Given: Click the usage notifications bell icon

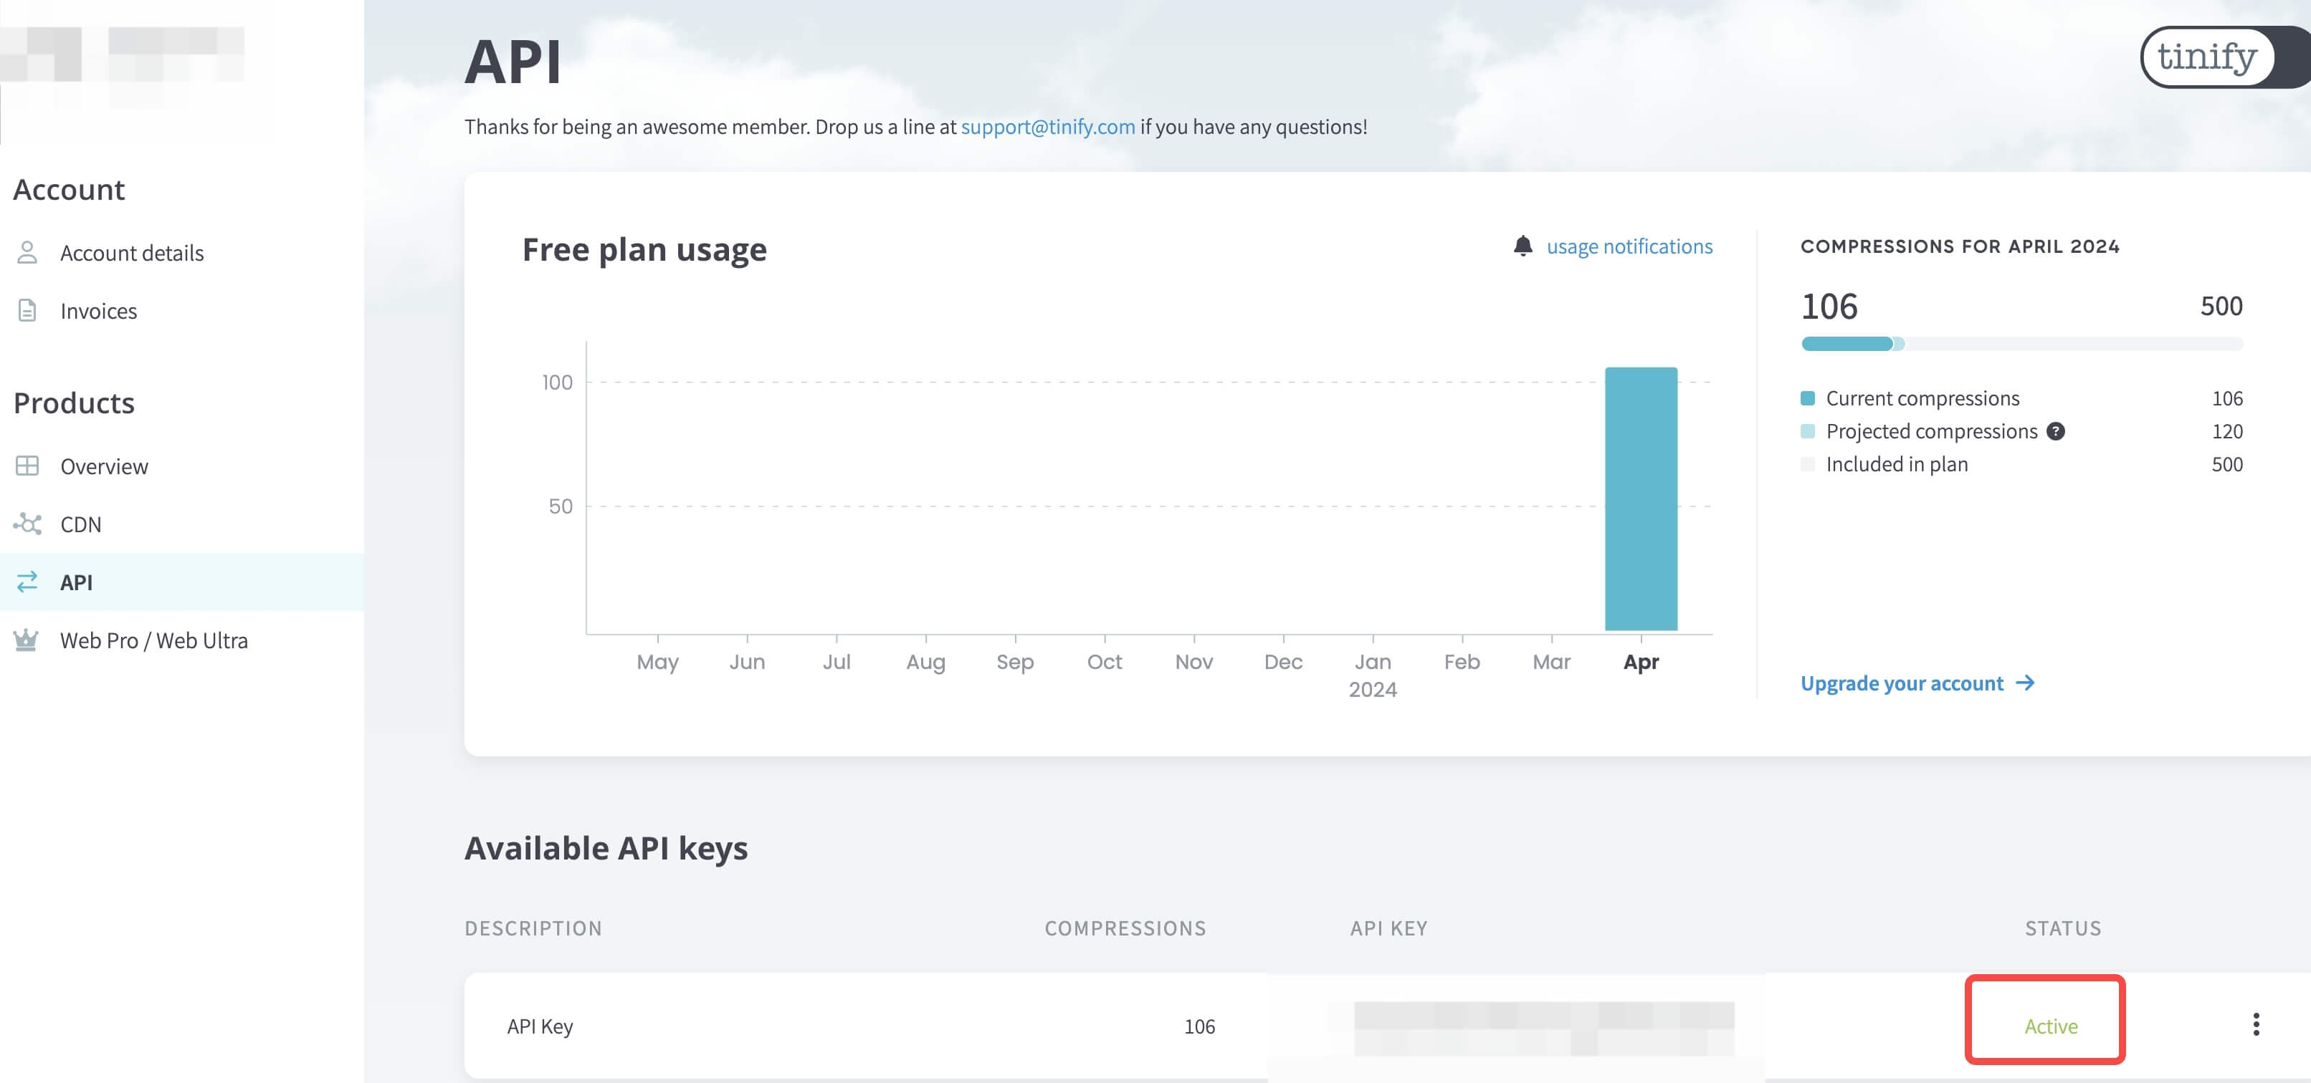Looking at the screenshot, I should [1523, 246].
